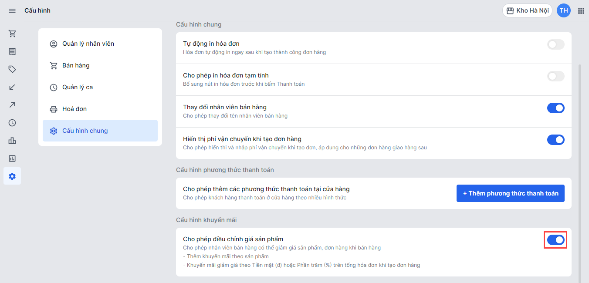Open the hamburger menu in the header
This screenshot has height=283, width=589.
pos(12,10)
